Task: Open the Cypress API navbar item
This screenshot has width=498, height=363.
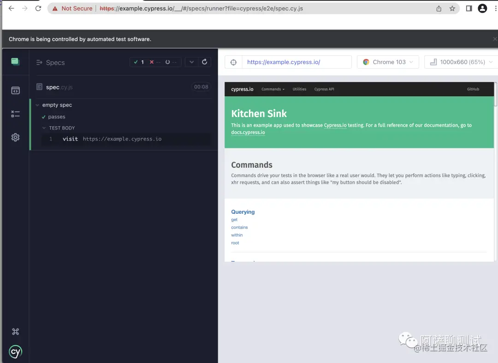Action: 324,89
